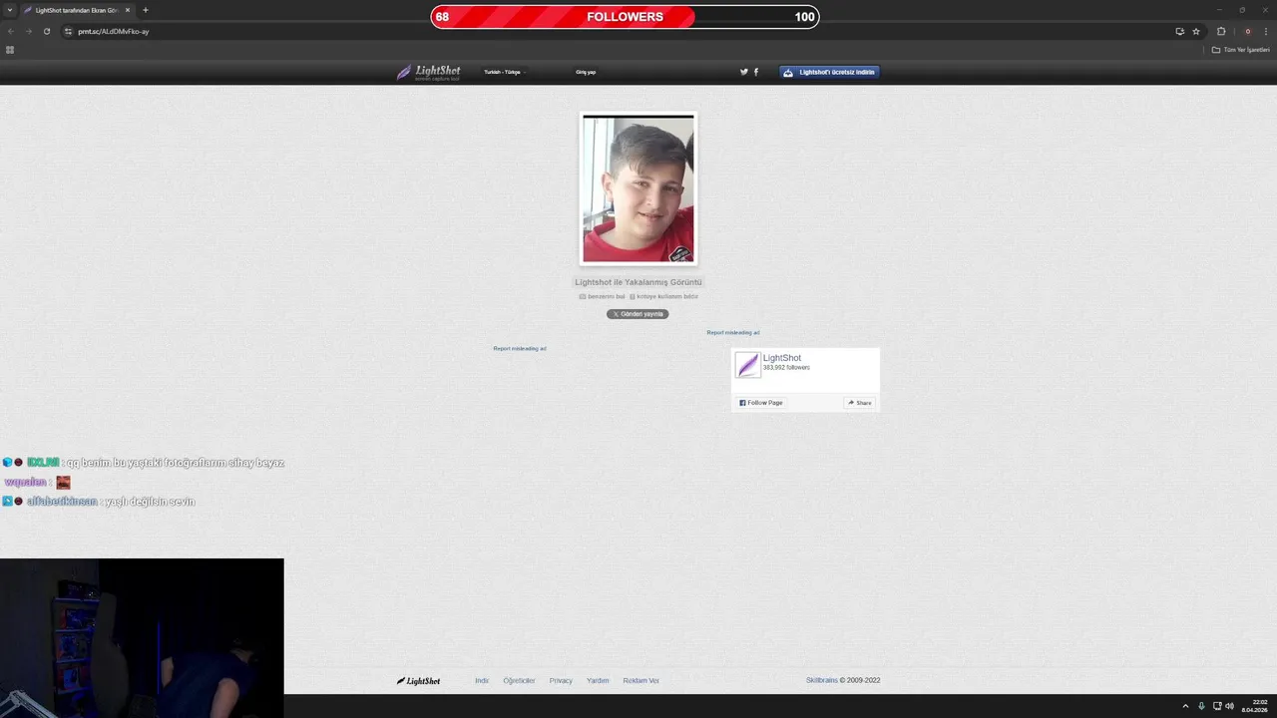The image size is (1277, 718).
Task: Open site info icon beside the URL
Action: [x=69, y=31]
